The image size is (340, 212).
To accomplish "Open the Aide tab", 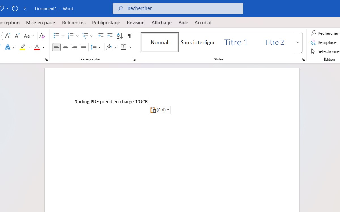I will (x=183, y=23).
